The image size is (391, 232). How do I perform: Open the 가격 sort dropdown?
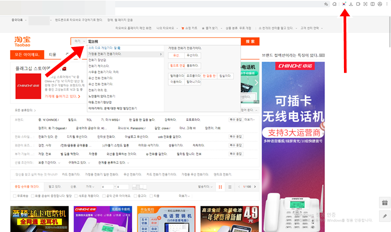point(90,187)
